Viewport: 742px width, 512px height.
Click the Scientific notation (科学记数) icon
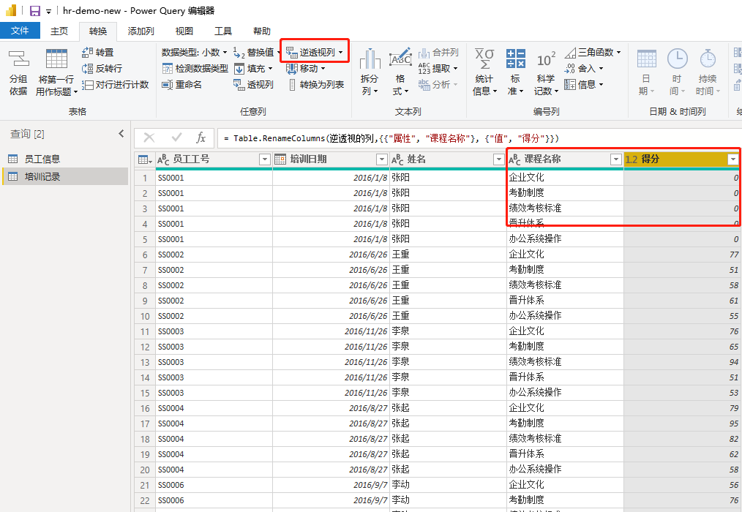[x=546, y=72]
